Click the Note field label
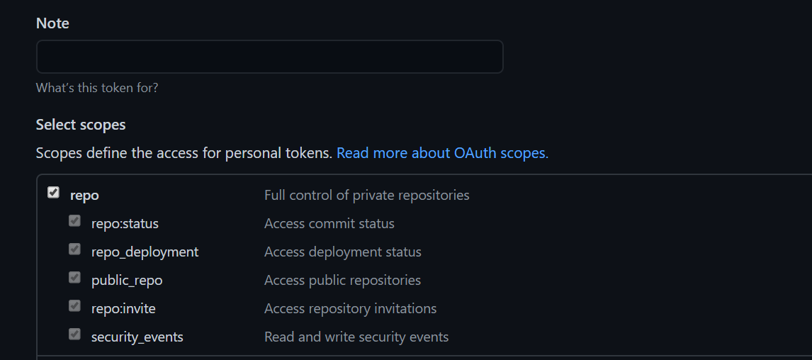The height and width of the screenshot is (360, 812). pyautogui.click(x=52, y=23)
